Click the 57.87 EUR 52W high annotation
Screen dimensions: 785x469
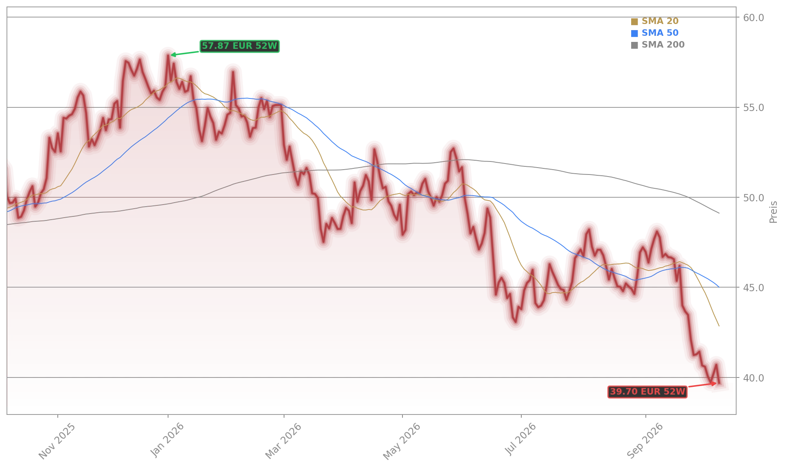point(240,46)
